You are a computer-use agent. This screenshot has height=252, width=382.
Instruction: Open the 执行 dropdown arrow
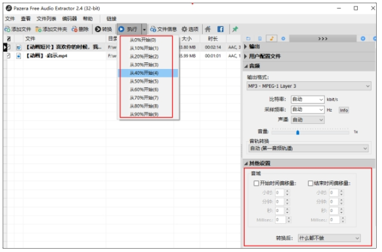[x=144, y=30]
